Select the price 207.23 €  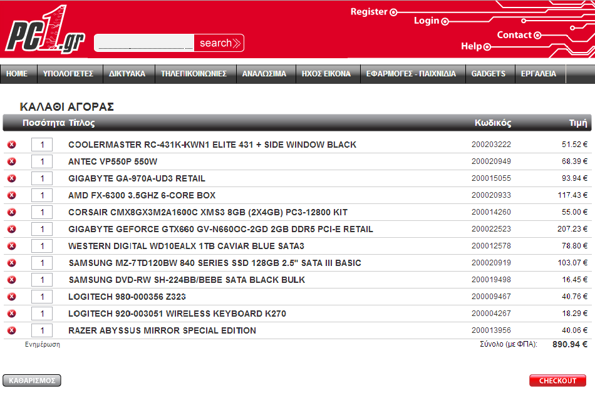pyautogui.click(x=572, y=229)
